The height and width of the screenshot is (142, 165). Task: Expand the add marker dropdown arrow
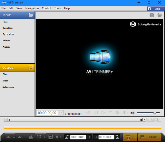[x=14, y=137]
